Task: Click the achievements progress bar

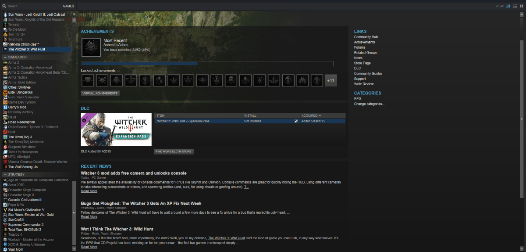Action: click(x=207, y=64)
